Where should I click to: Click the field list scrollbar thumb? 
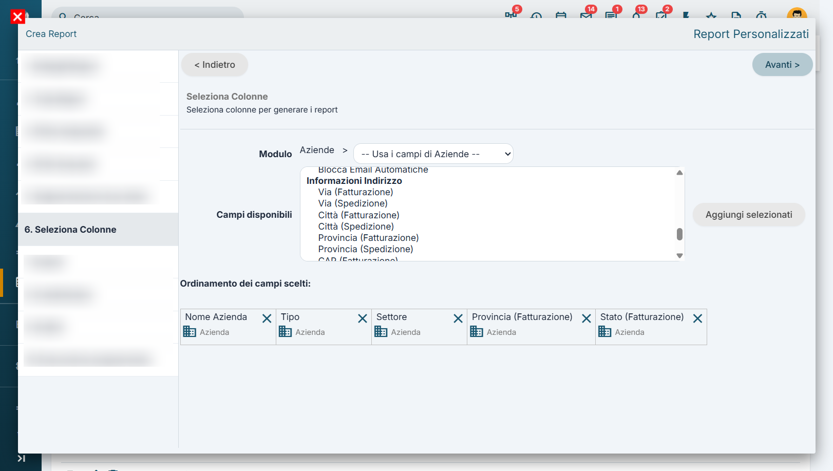[679, 234]
